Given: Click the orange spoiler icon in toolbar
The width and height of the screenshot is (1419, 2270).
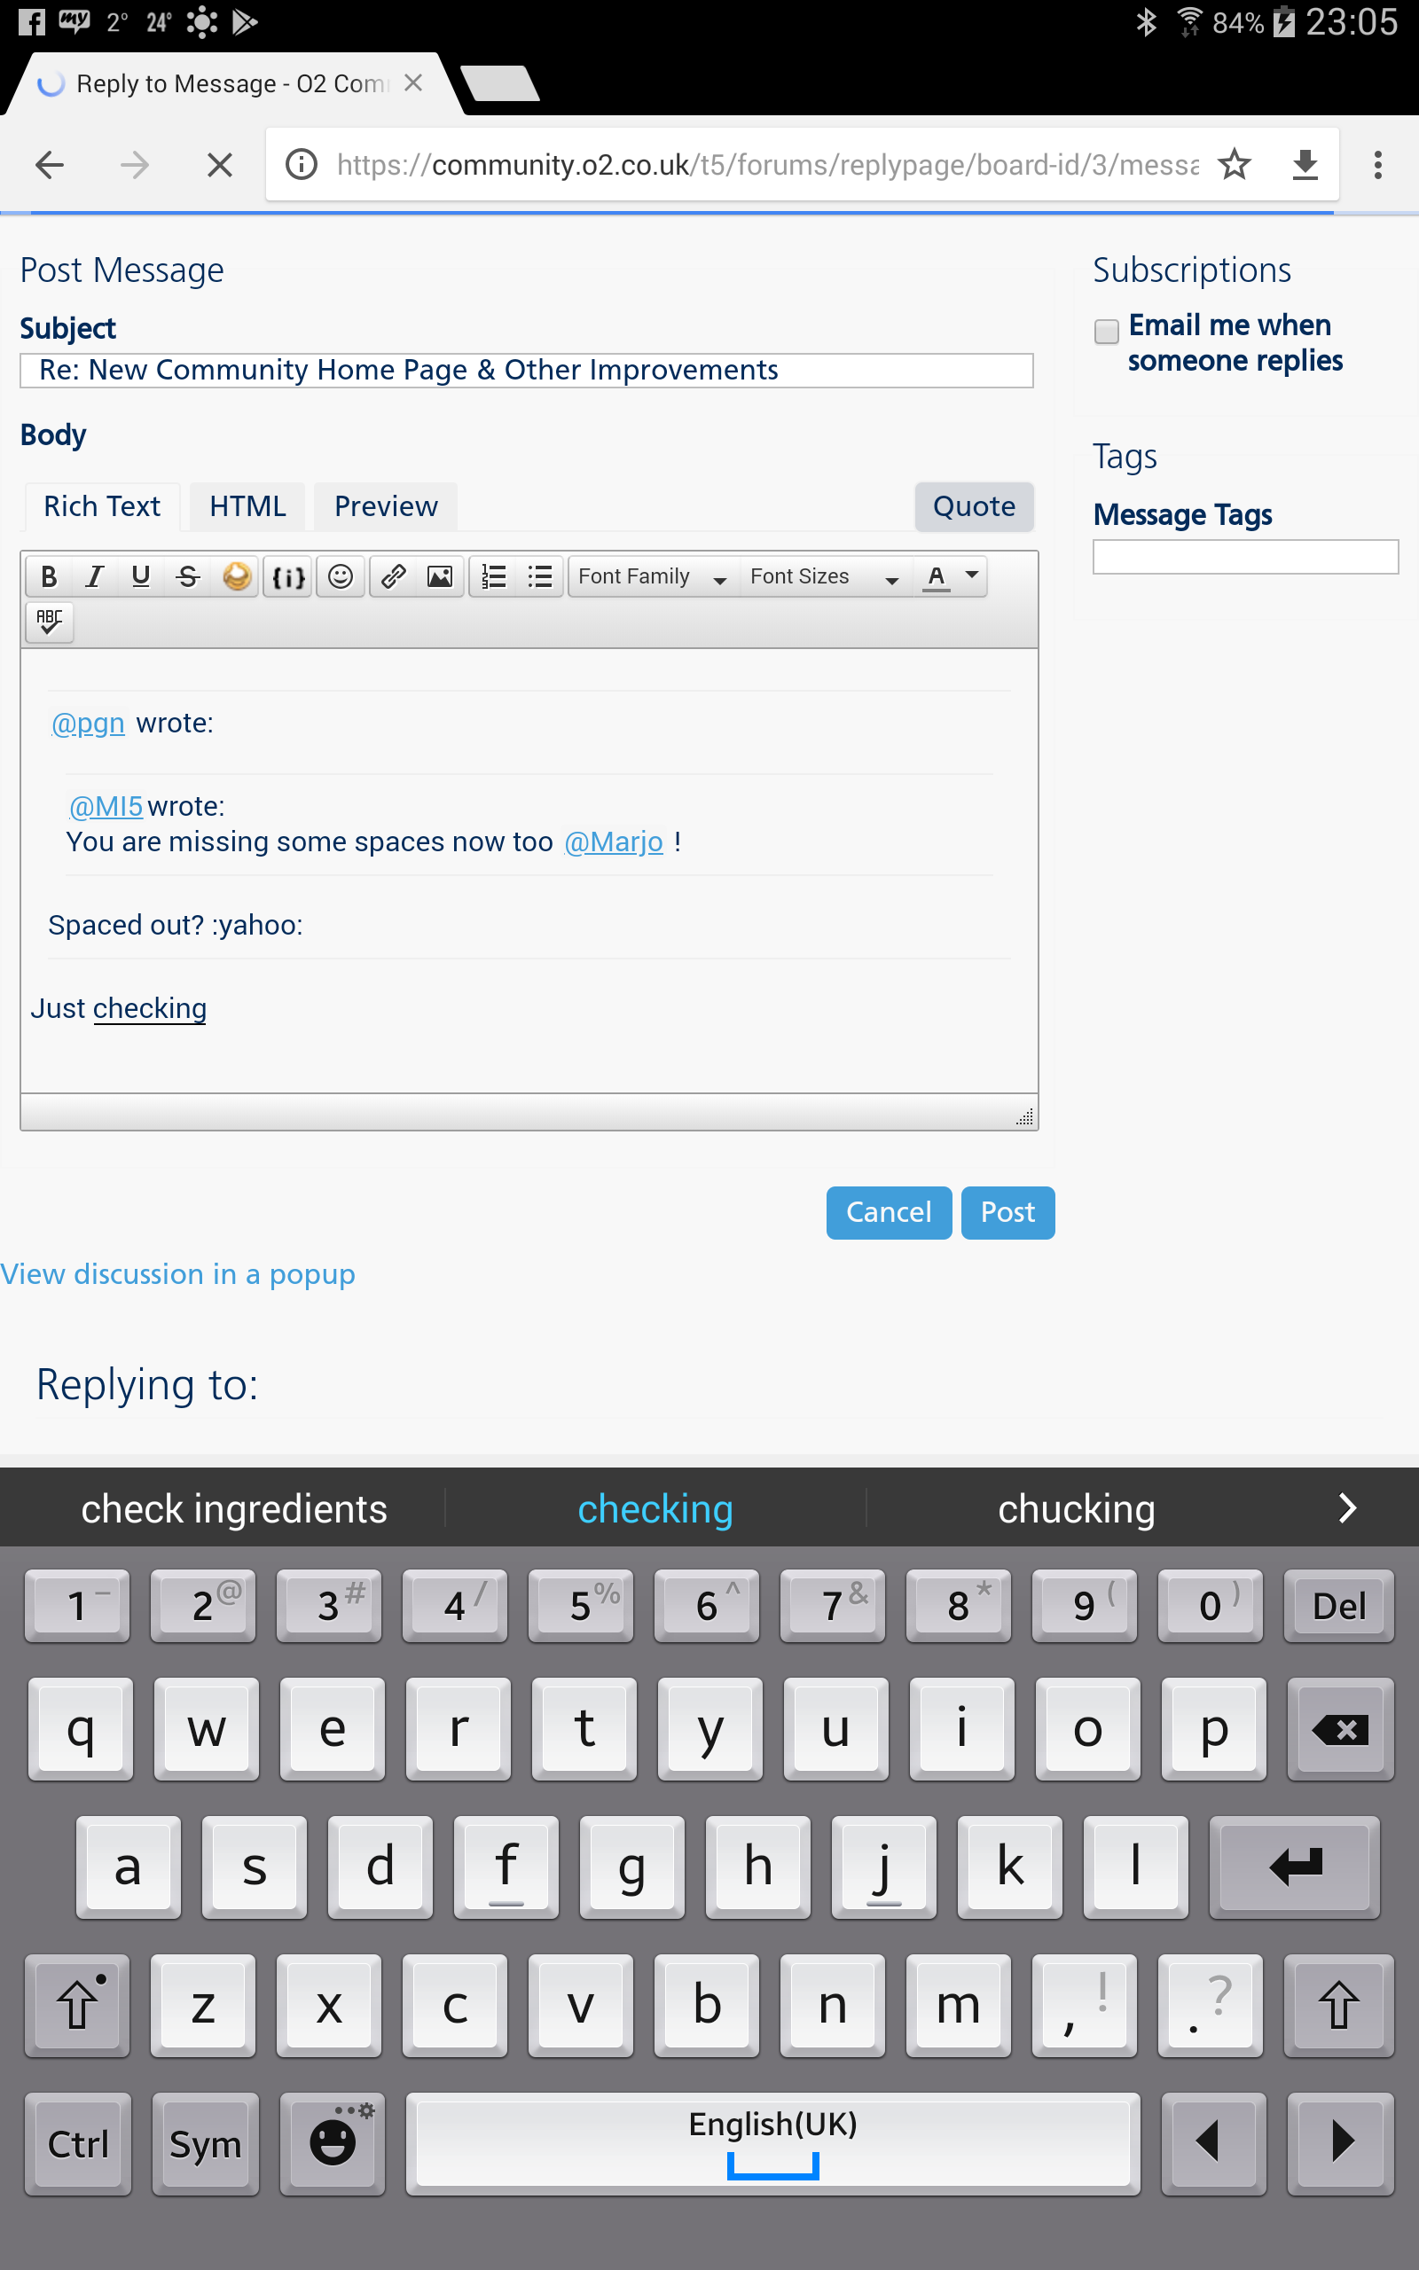Looking at the screenshot, I should 237,576.
